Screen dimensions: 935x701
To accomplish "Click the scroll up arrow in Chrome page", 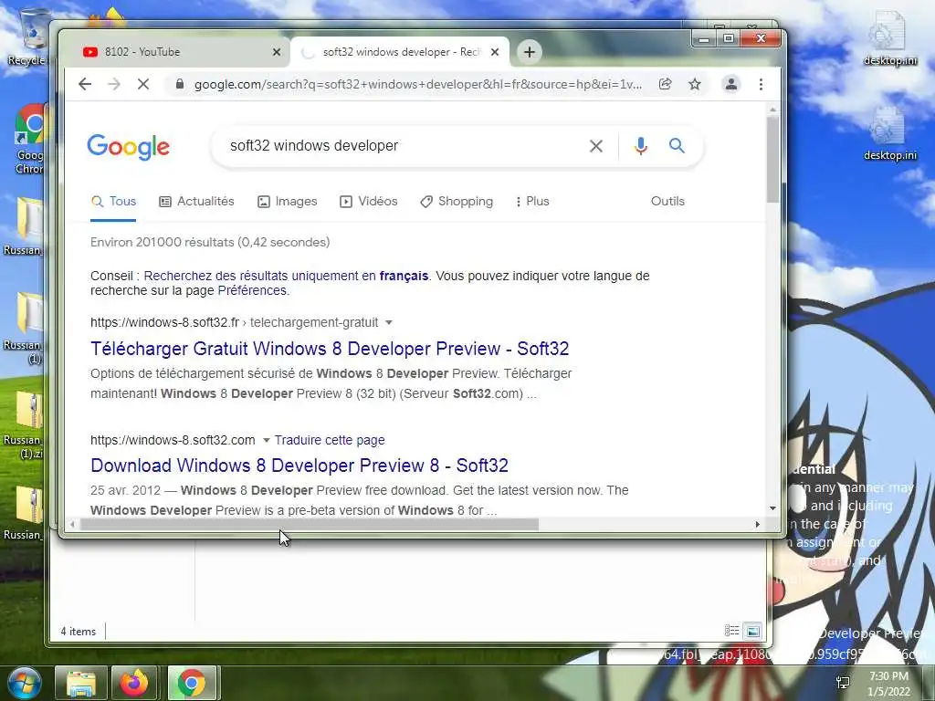I will pyautogui.click(x=772, y=110).
